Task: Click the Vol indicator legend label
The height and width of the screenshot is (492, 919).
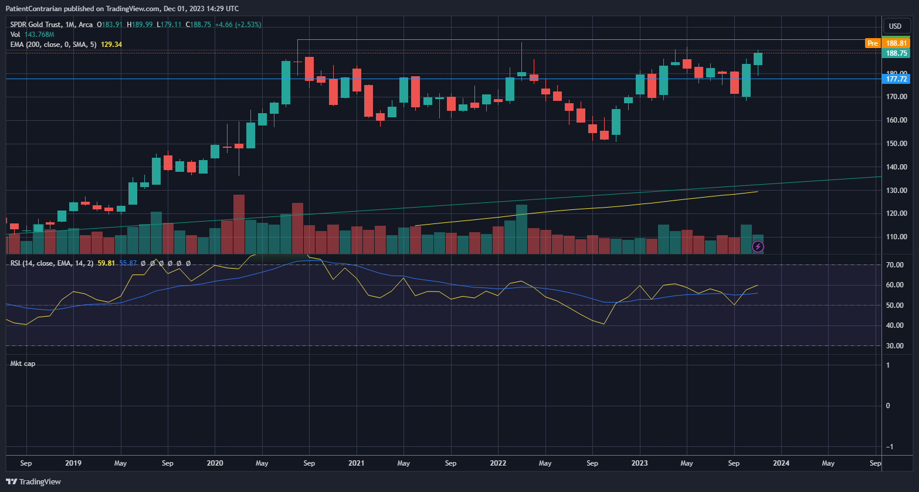Action: coord(15,35)
